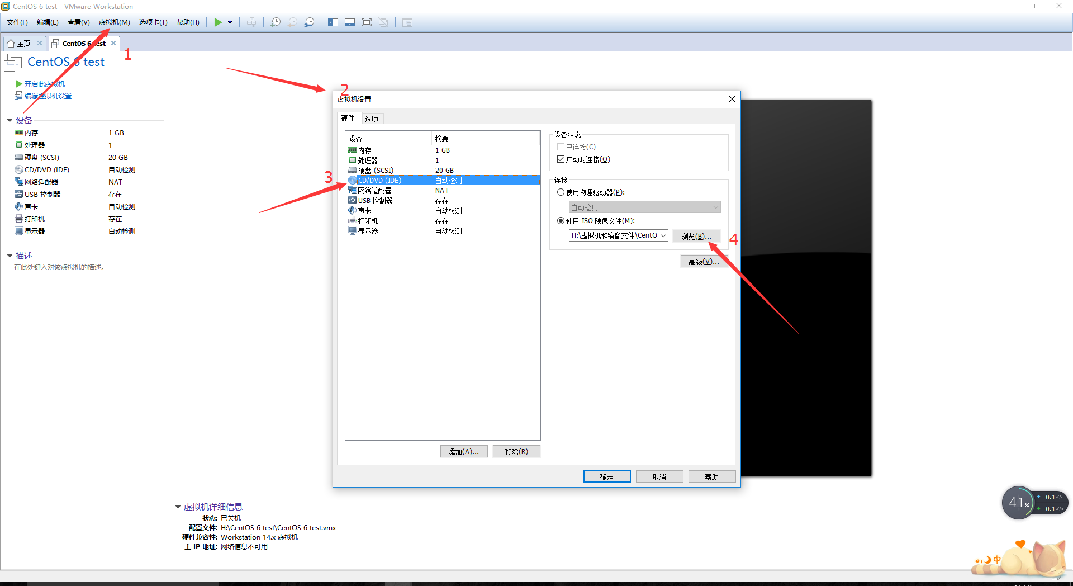Screen dimensions: 1073x586
Task: Select the 硬件 tab in settings dialog
Action: (348, 119)
